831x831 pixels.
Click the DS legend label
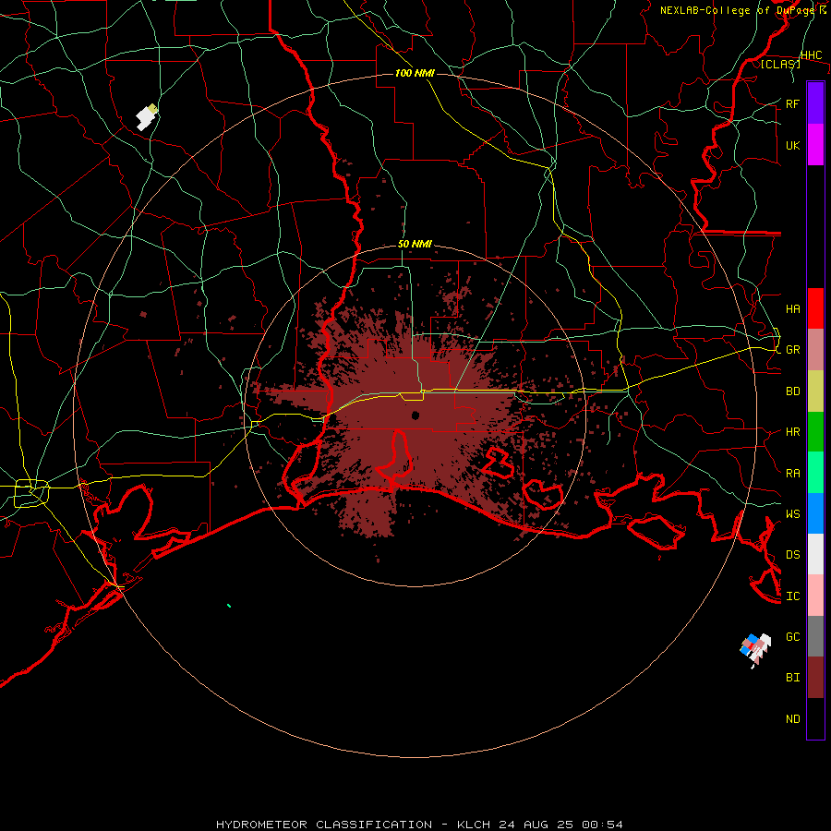click(x=792, y=554)
